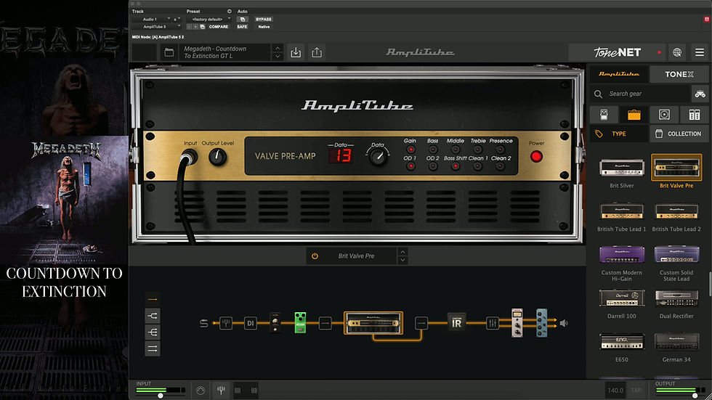This screenshot has width=712, height=400.
Task: Select the black stomp pedal in chain
Action: tap(275, 323)
